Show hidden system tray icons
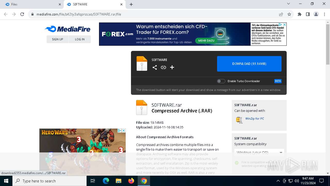This screenshot has width=330, height=186. click(278, 181)
